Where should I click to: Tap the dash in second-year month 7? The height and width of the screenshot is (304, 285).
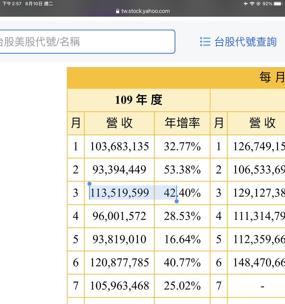(262, 286)
